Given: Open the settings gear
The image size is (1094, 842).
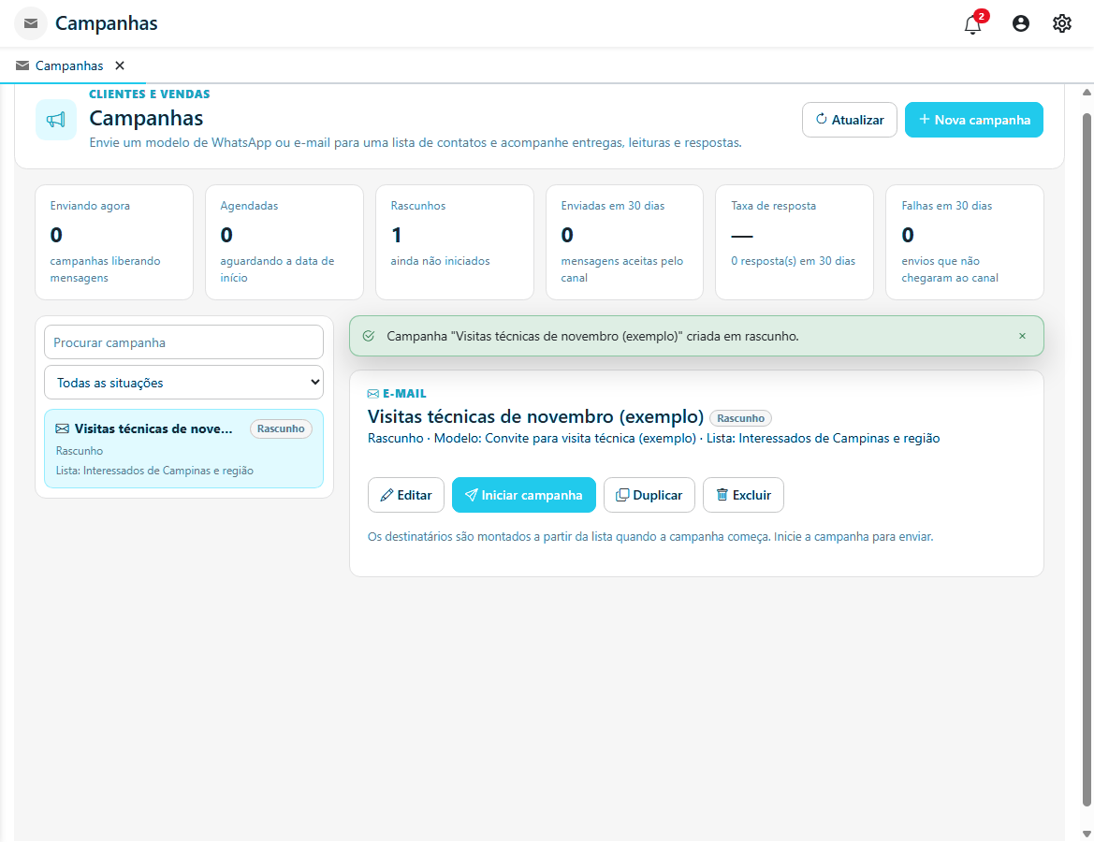Looking at the screenshot, I should click(x=1061, y=23).
